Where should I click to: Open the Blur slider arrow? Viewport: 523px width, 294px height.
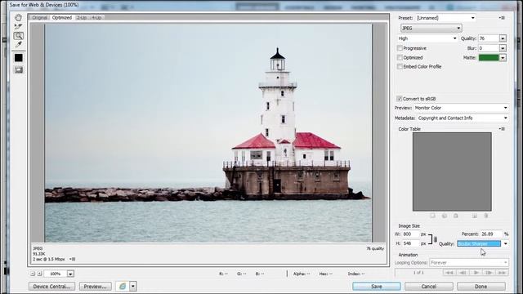point(503,48)
